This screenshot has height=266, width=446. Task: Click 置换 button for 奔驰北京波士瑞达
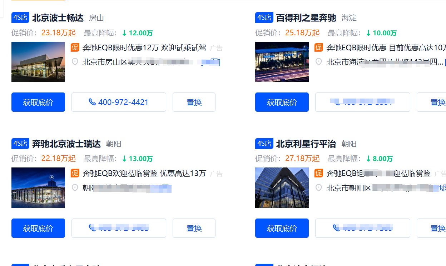click(x=194, y=228)
